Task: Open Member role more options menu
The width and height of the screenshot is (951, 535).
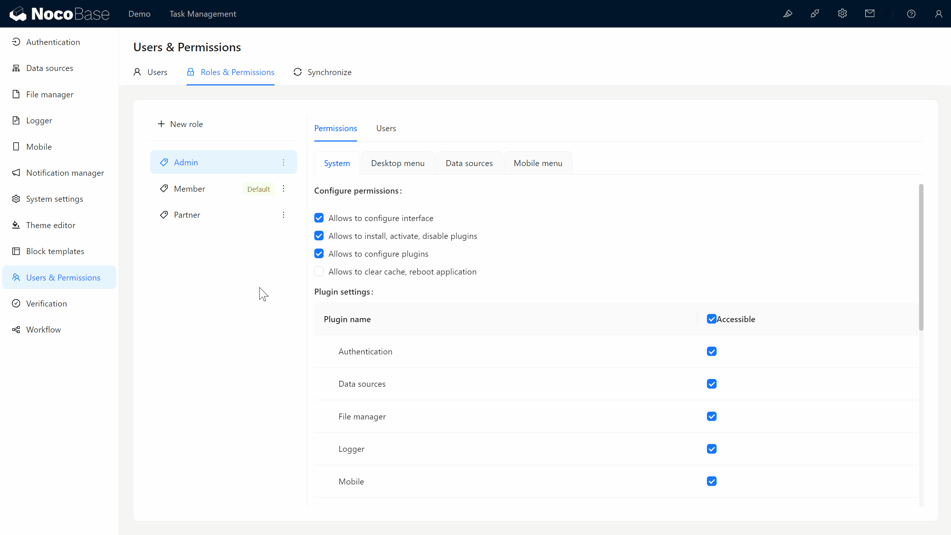Action: click(283, 189)
